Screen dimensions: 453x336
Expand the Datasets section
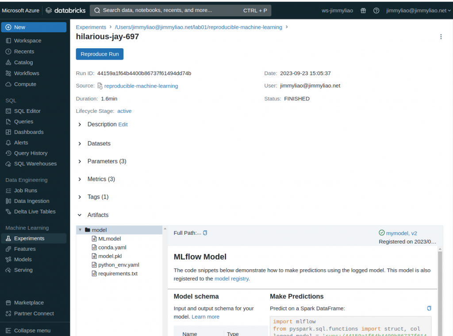80,144
